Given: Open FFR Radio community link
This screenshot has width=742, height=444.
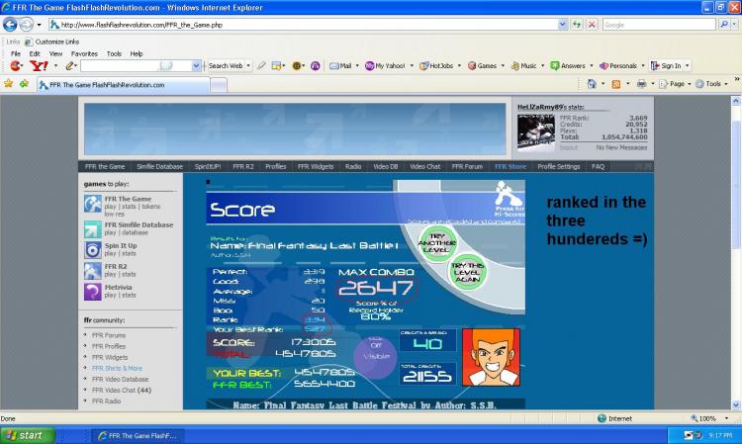Looking at the screenshot, I should (106, 400).
